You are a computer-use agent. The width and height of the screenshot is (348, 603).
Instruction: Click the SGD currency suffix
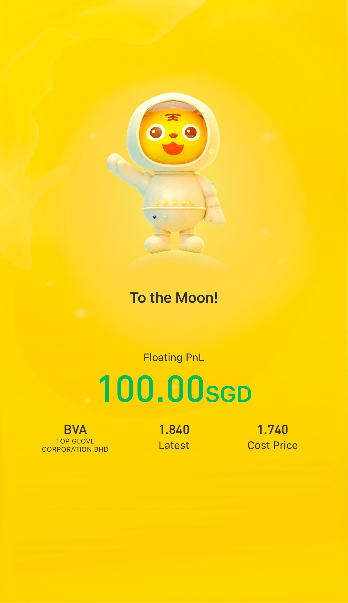click(229, 394)
